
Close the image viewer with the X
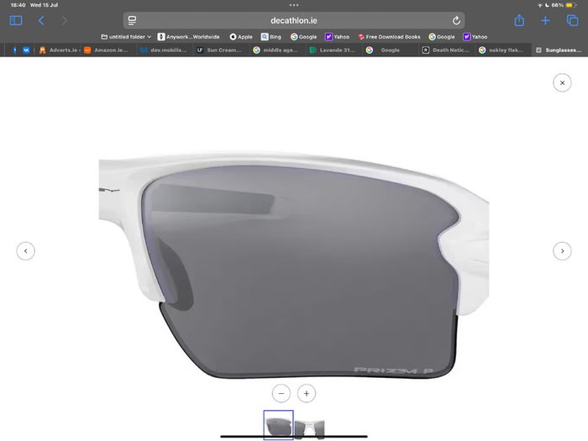562,83
